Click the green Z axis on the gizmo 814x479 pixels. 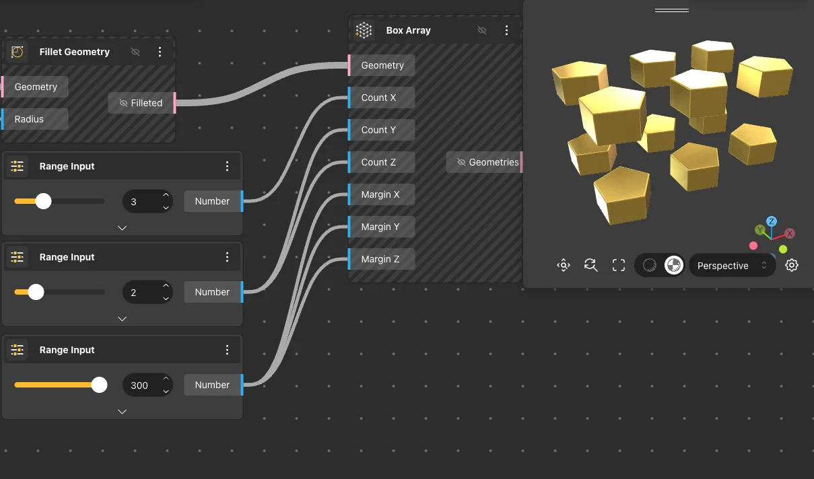772,221
